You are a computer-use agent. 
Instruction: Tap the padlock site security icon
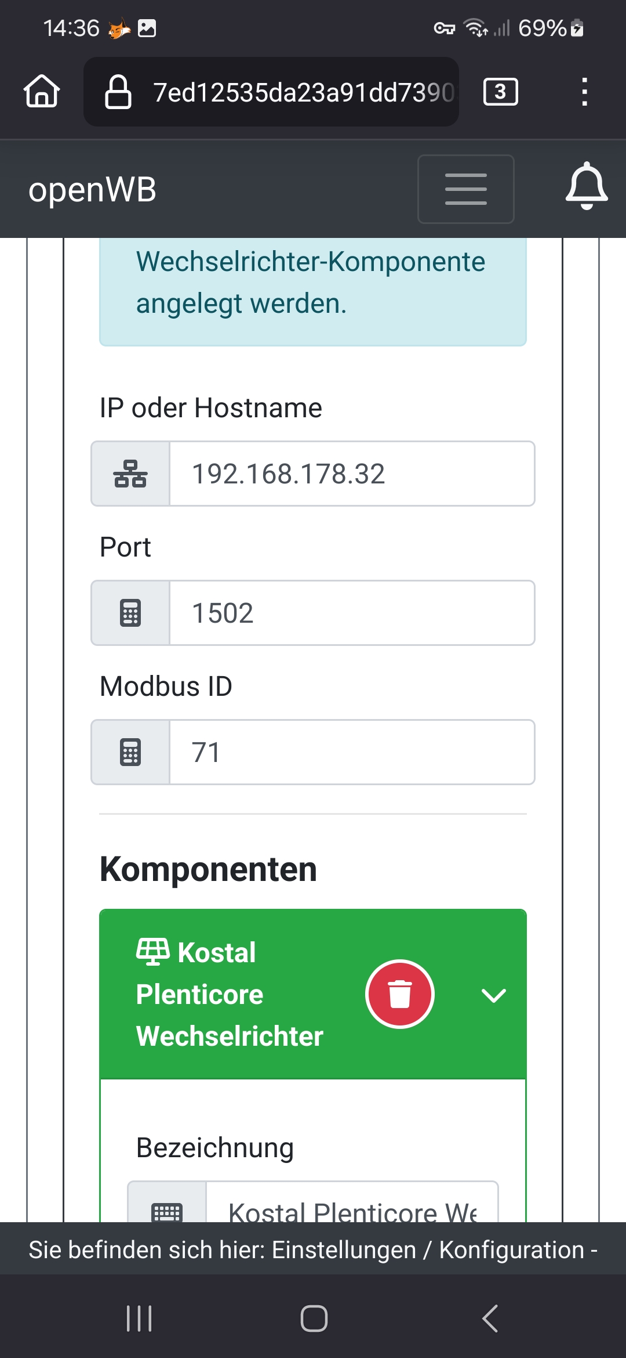[x=118, y=92]
